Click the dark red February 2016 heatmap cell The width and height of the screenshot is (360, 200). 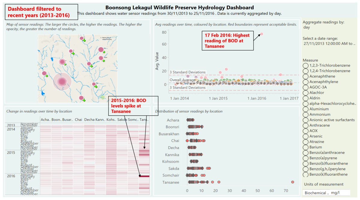pos(144,176)
